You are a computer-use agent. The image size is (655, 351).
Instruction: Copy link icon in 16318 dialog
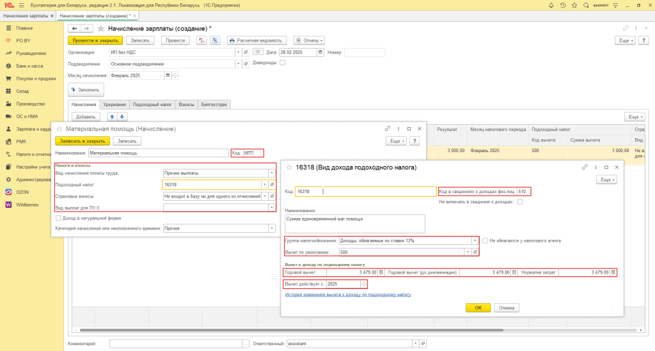pyautogui.click(x=585, y=167)
